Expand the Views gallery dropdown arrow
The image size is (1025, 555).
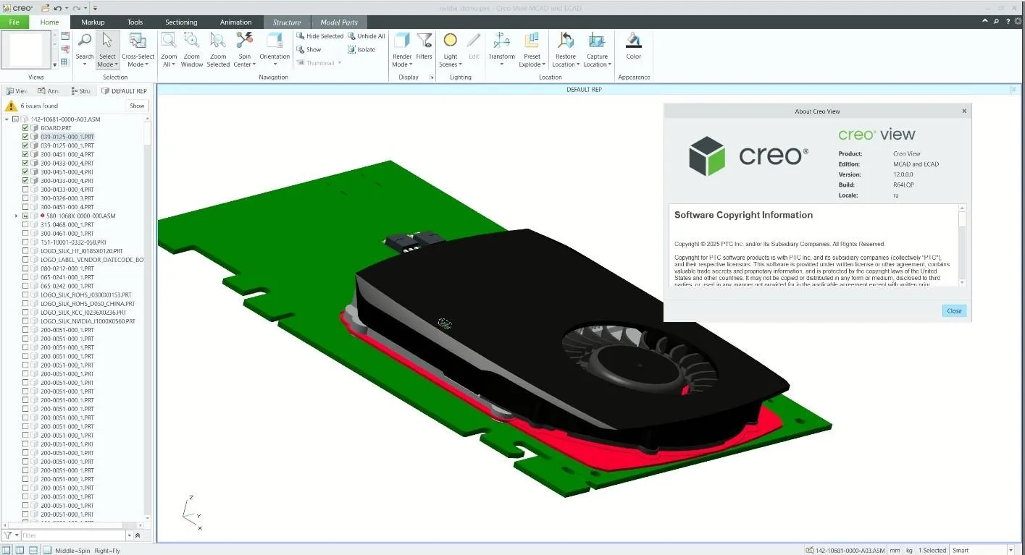55,64
